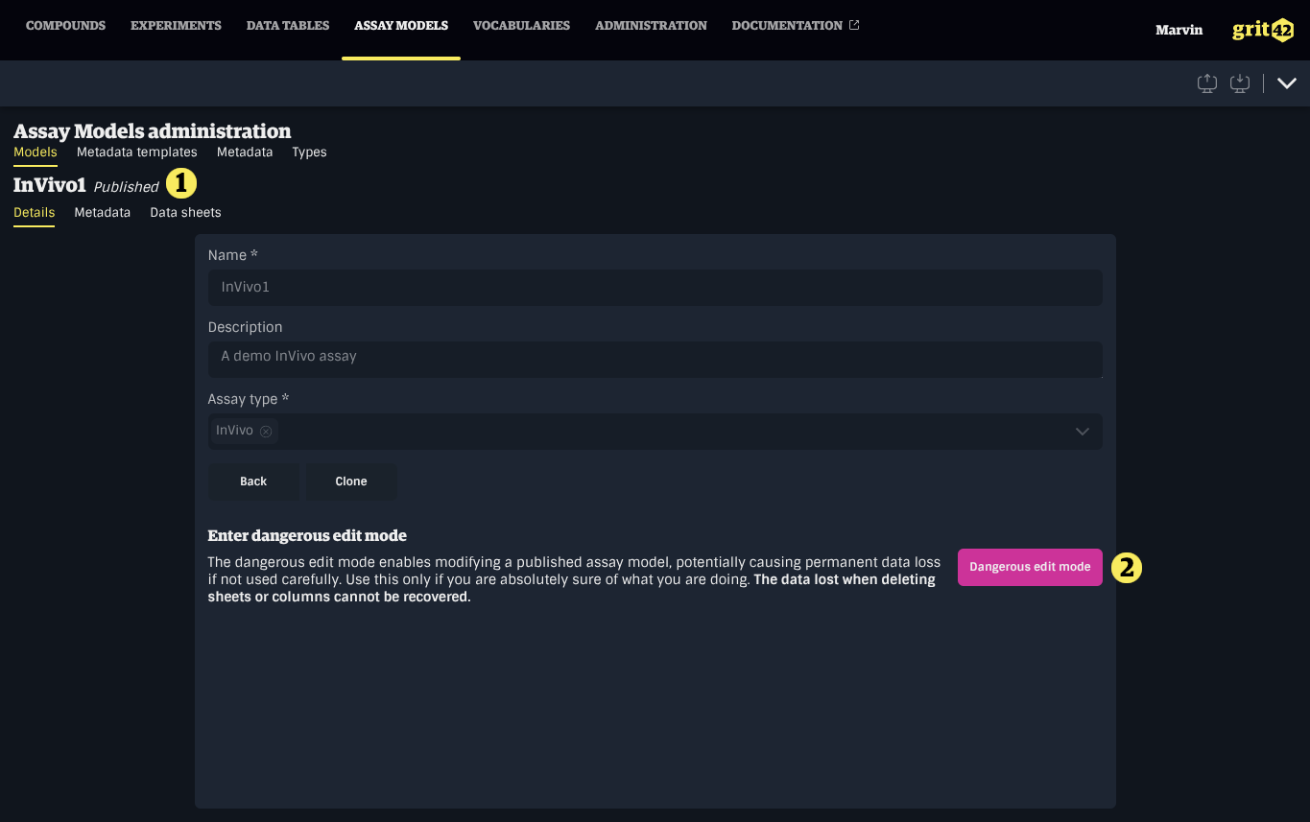Click the Back button
Image resolution: width=1310 pixels, height=822 pixels.
(253, 481)
